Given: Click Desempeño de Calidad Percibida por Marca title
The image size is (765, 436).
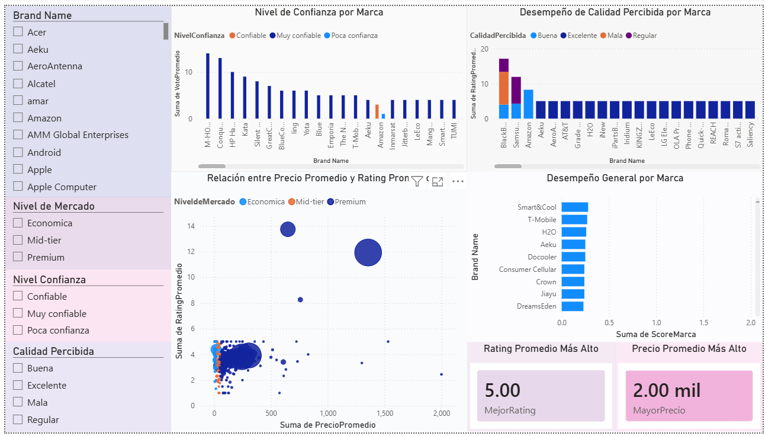Looking at the screenshot, I should click(615, 12).
